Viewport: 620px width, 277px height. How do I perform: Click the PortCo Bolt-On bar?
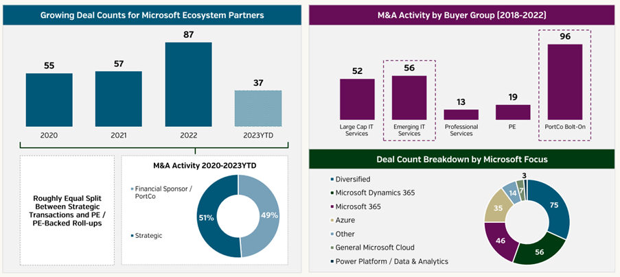click(x=565, y=82)
